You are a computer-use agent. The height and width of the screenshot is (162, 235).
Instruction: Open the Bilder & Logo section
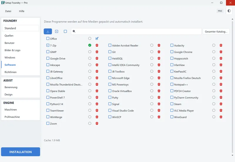(21, 50)
